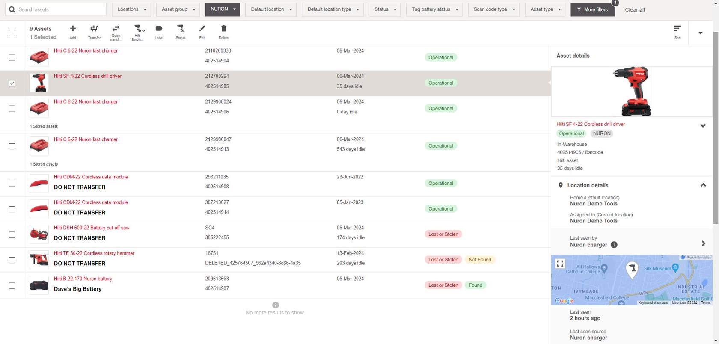This screenshot has width=719, height=344.
Task: Check the C 6-22 charger row 2129900024
Action: [x=12, y=109]
